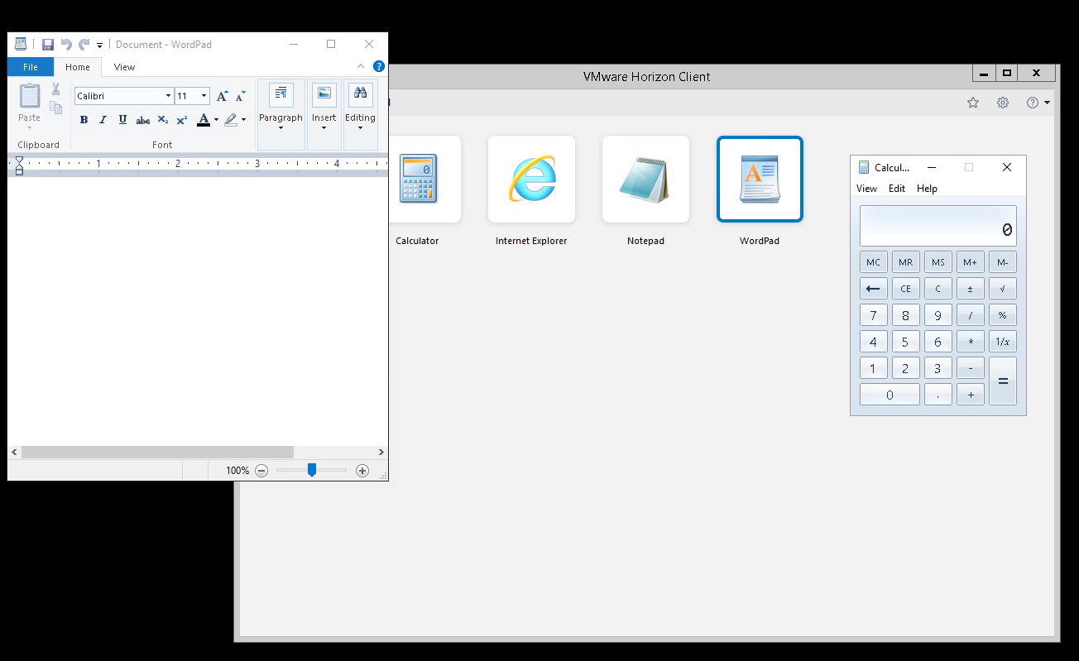This screenshot has height=661, width=1079.
Task: Open the Calculator View menu
Action: (x=866, y=189)
